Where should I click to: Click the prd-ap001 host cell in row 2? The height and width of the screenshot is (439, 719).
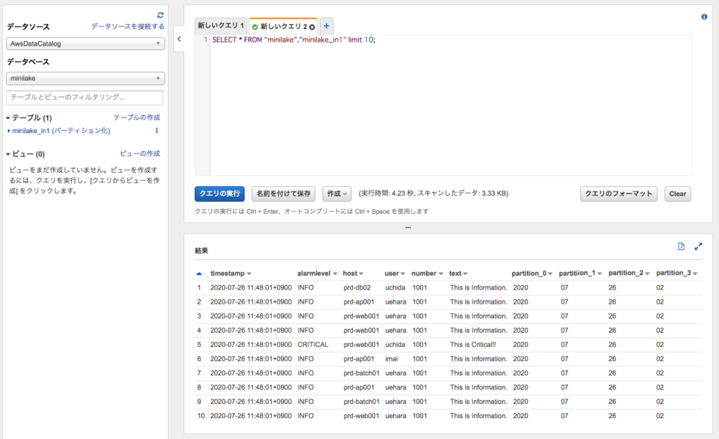(359, 302)
